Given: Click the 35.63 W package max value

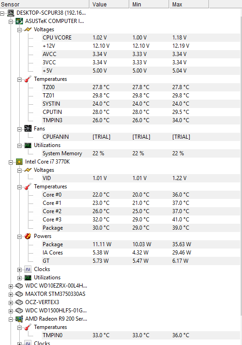Looking at the screenshot, I should coord(181,244).
